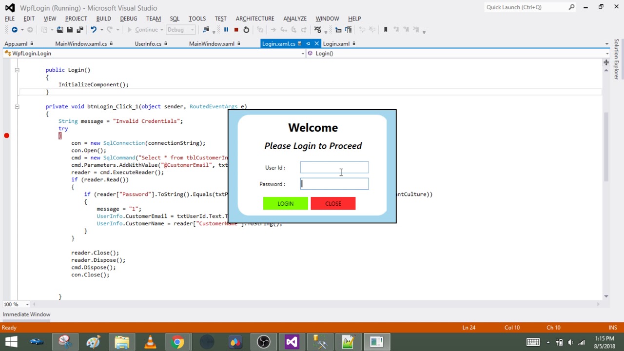Open the TOOLS menu
Viewport: 624px width, 351px height.
tap(197, 19)
